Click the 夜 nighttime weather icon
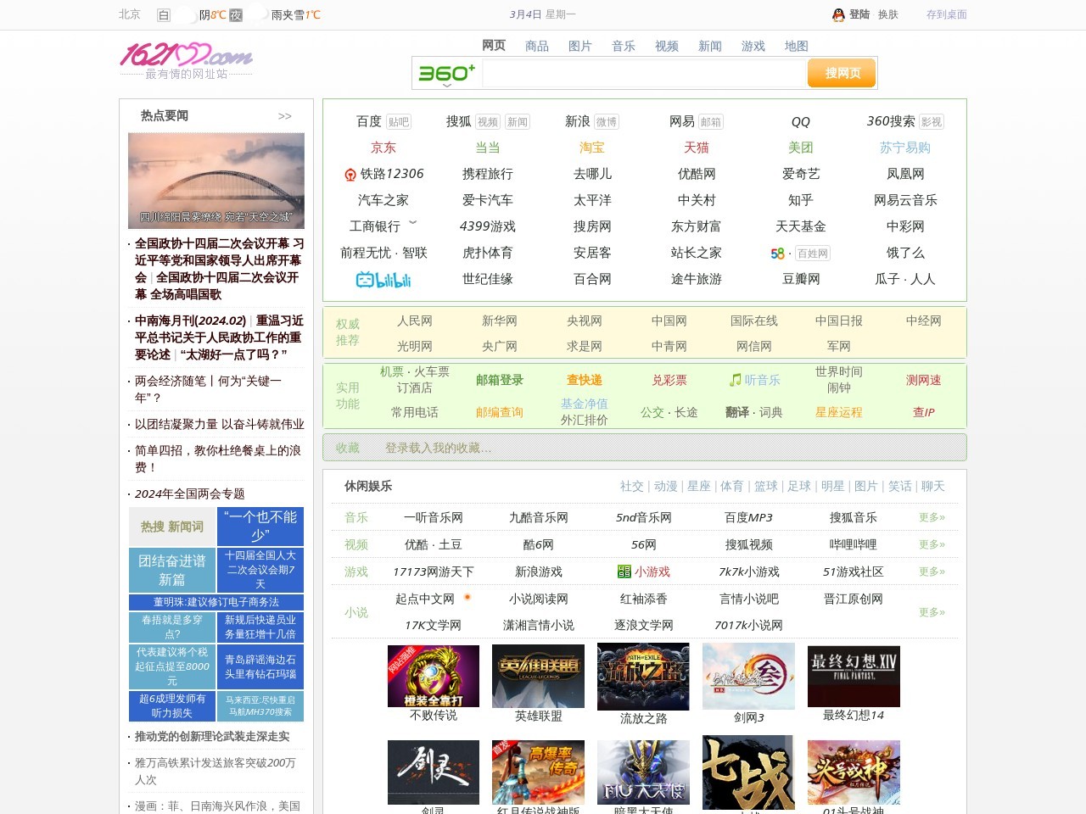Image resolution: width=1086 pixels, height=814 pixels. (236, 15)
